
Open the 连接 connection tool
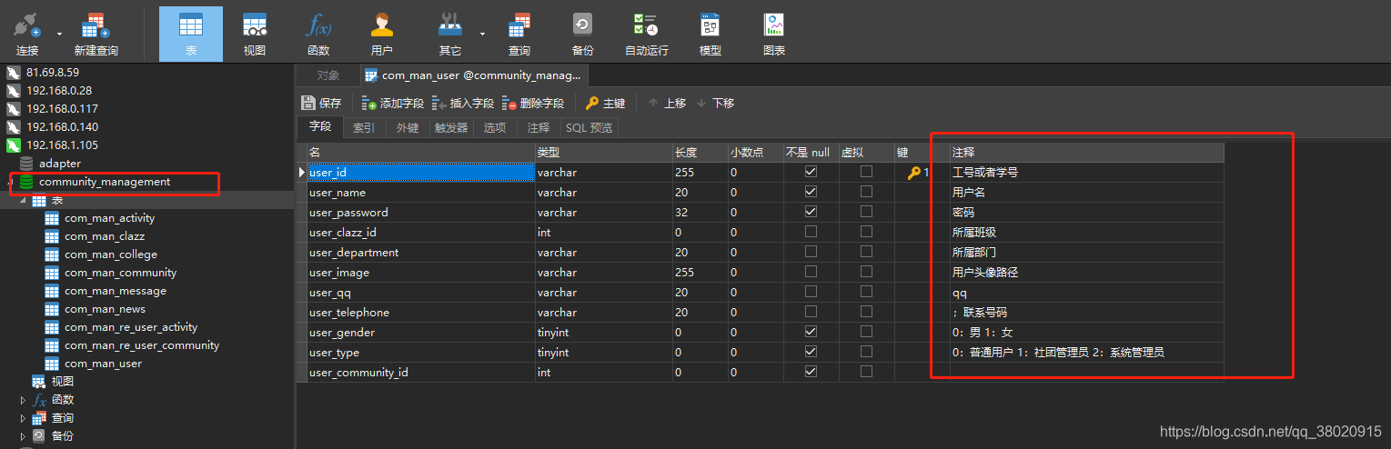[27, 35]
